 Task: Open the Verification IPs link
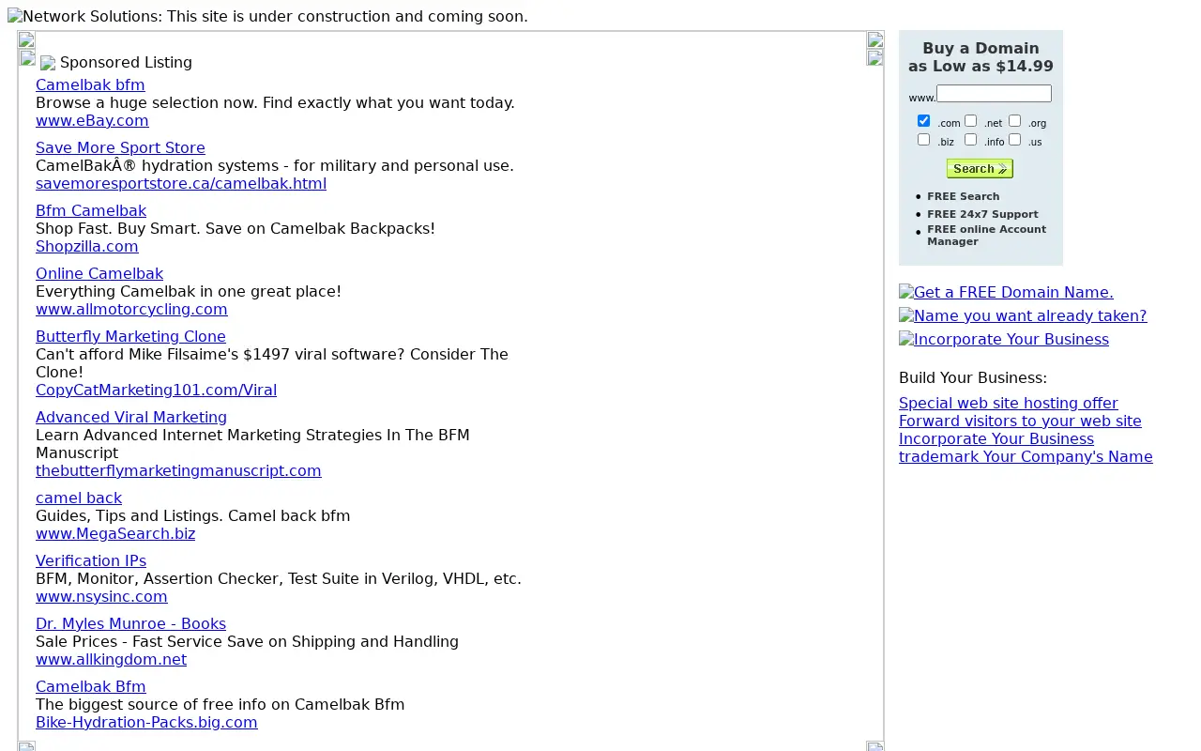tap(91, 561)
